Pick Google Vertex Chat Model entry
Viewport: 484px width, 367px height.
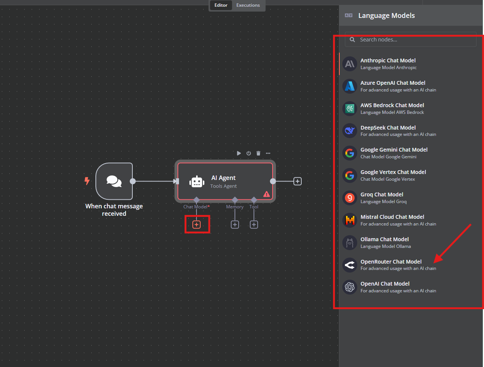[x=411, y=175]
